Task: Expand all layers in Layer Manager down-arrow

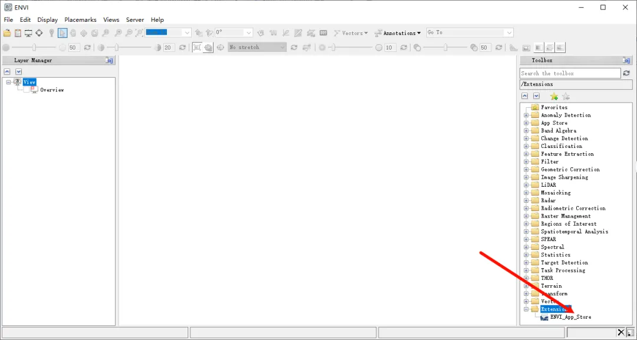Action: click(18, 71)
